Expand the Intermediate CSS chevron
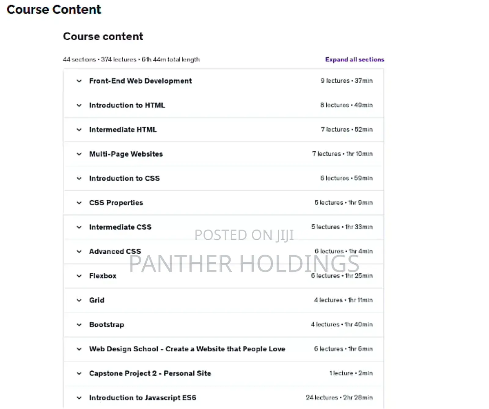 click(79, 227)
